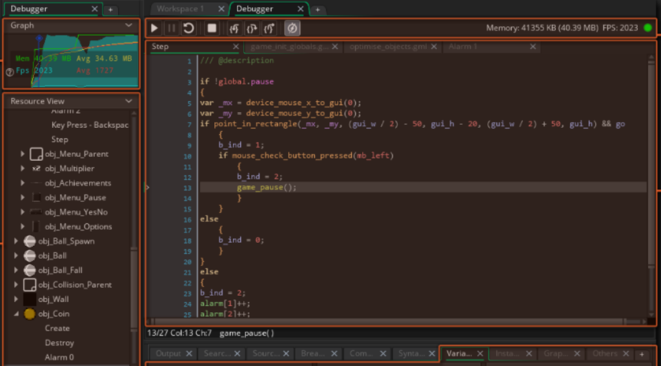Click the green connection status indicator

point(648,28)
